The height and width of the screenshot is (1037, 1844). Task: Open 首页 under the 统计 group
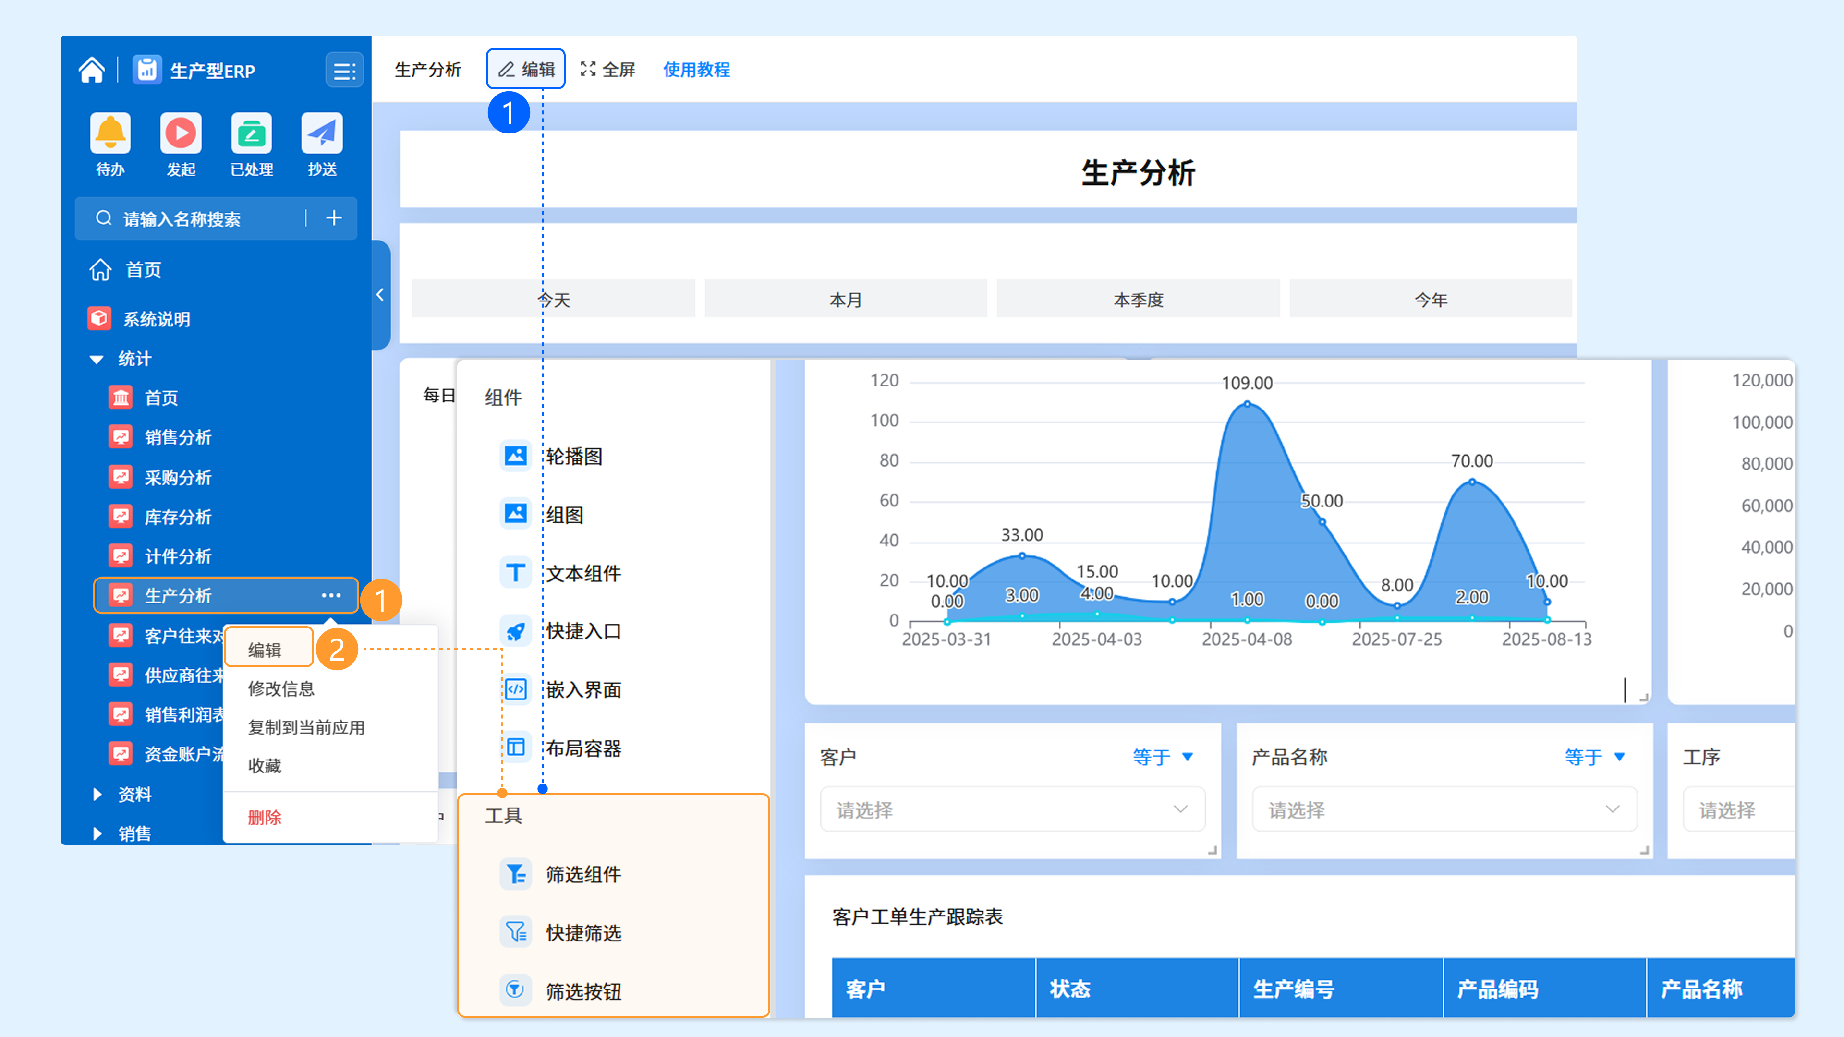click(x=143, y=398)
